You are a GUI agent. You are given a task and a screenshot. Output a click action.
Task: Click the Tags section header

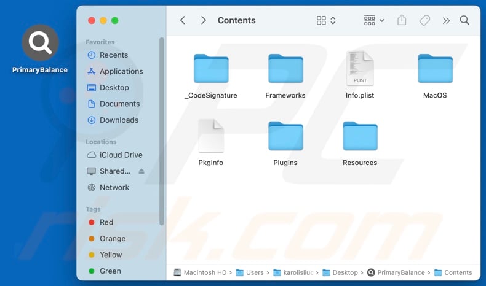(93, 209)
